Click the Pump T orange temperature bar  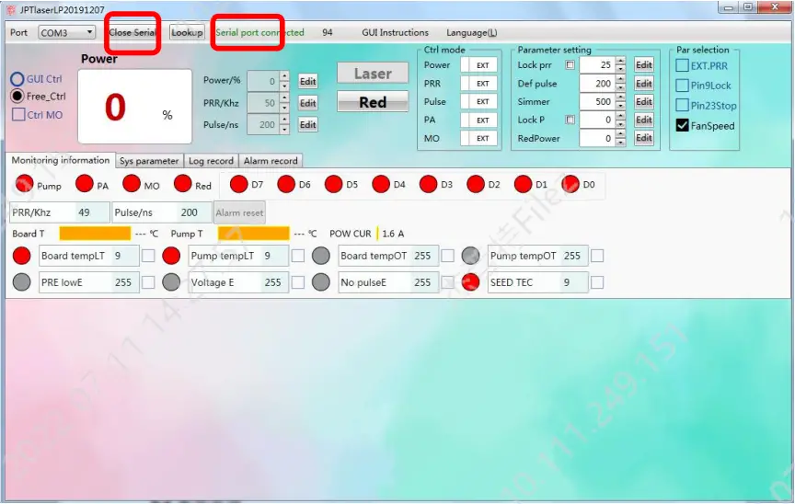(x=254, y=234)
